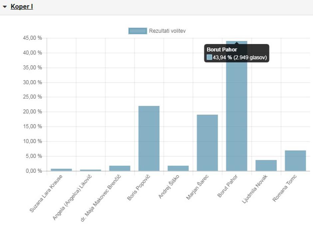Toggle Rezultati volitev legend color box
Image resolution: width=313 pixels, height=225 pixels.
138,31
